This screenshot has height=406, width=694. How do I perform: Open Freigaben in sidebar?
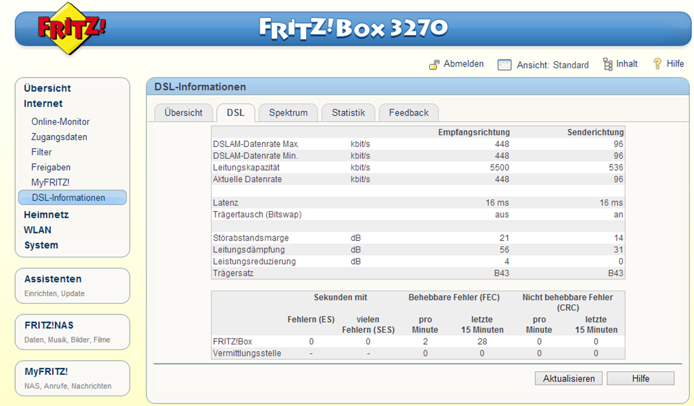pyautogui.click(x=51, y=167)
